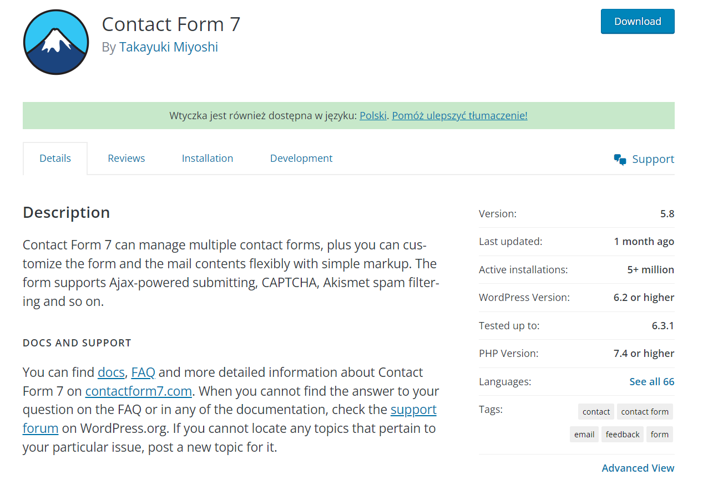Viewport: 708px width, 480px height.
Task: Select the Development tab
Action: [x=301, y=158]
